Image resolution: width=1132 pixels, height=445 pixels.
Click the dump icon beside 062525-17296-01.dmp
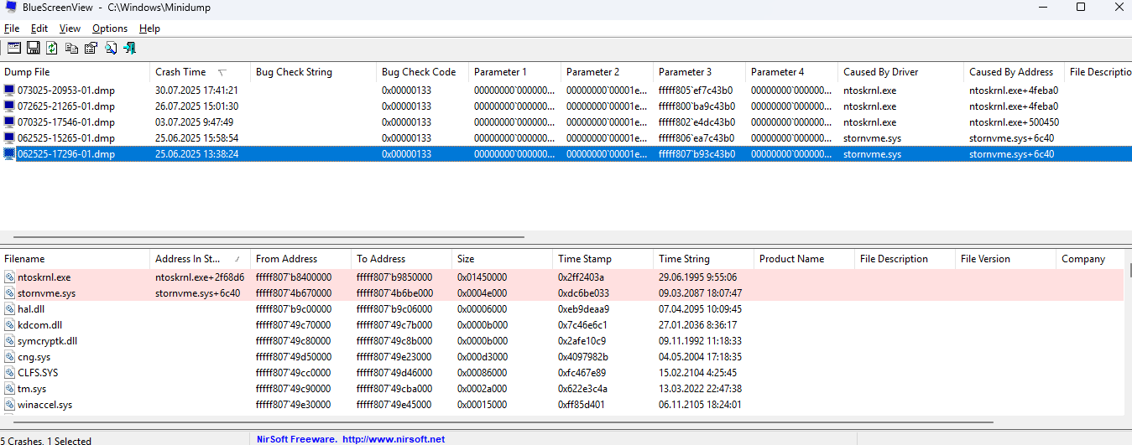pyautogui.click(x=9, y=154)
